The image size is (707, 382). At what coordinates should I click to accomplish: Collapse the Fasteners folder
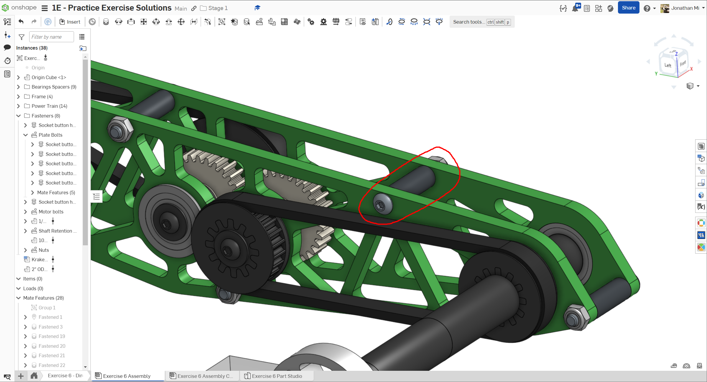click(x=19, y=116)
